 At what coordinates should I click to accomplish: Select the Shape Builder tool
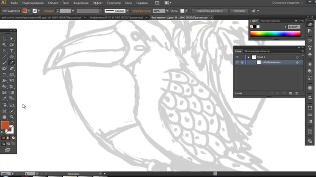(x=4, y=87)
